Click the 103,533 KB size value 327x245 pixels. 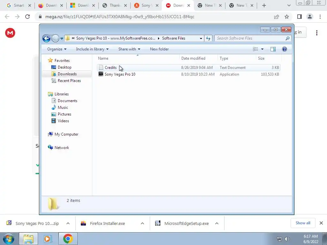pos(270,74)
